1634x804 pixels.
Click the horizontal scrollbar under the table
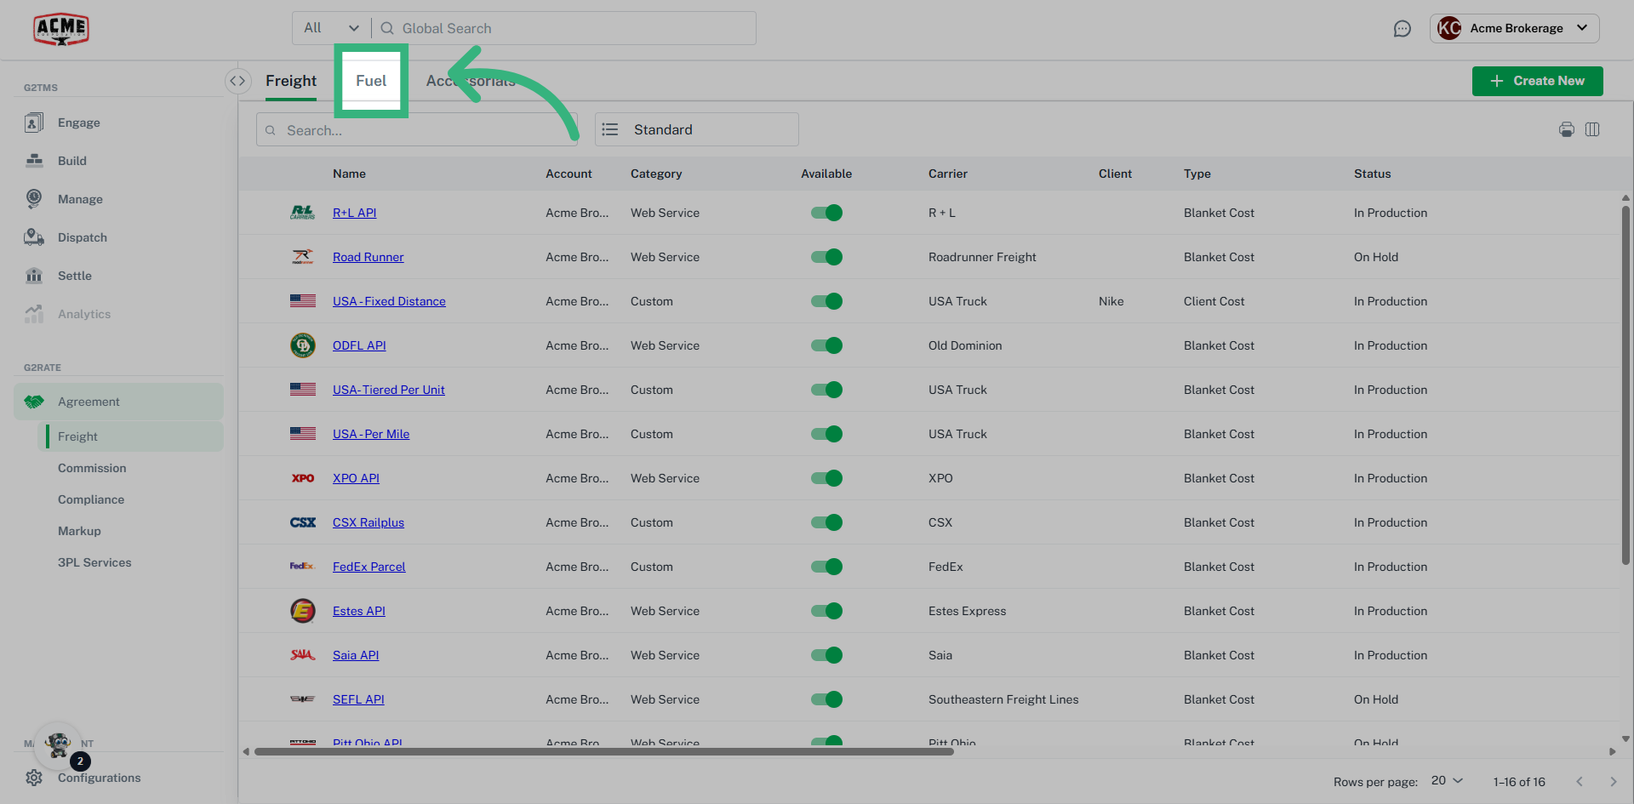[x=603, y=752]
